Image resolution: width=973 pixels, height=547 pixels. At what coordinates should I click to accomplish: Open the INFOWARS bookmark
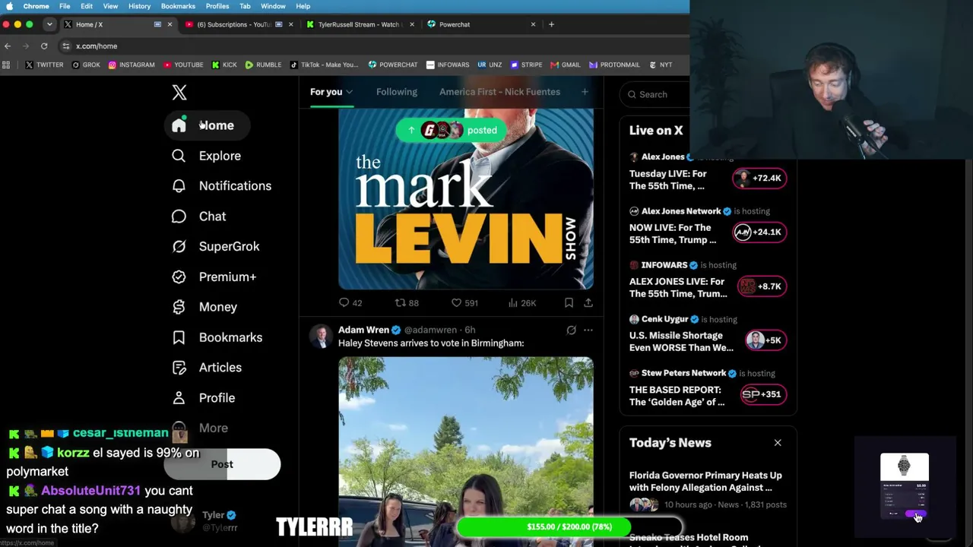(x=448, y=65)
